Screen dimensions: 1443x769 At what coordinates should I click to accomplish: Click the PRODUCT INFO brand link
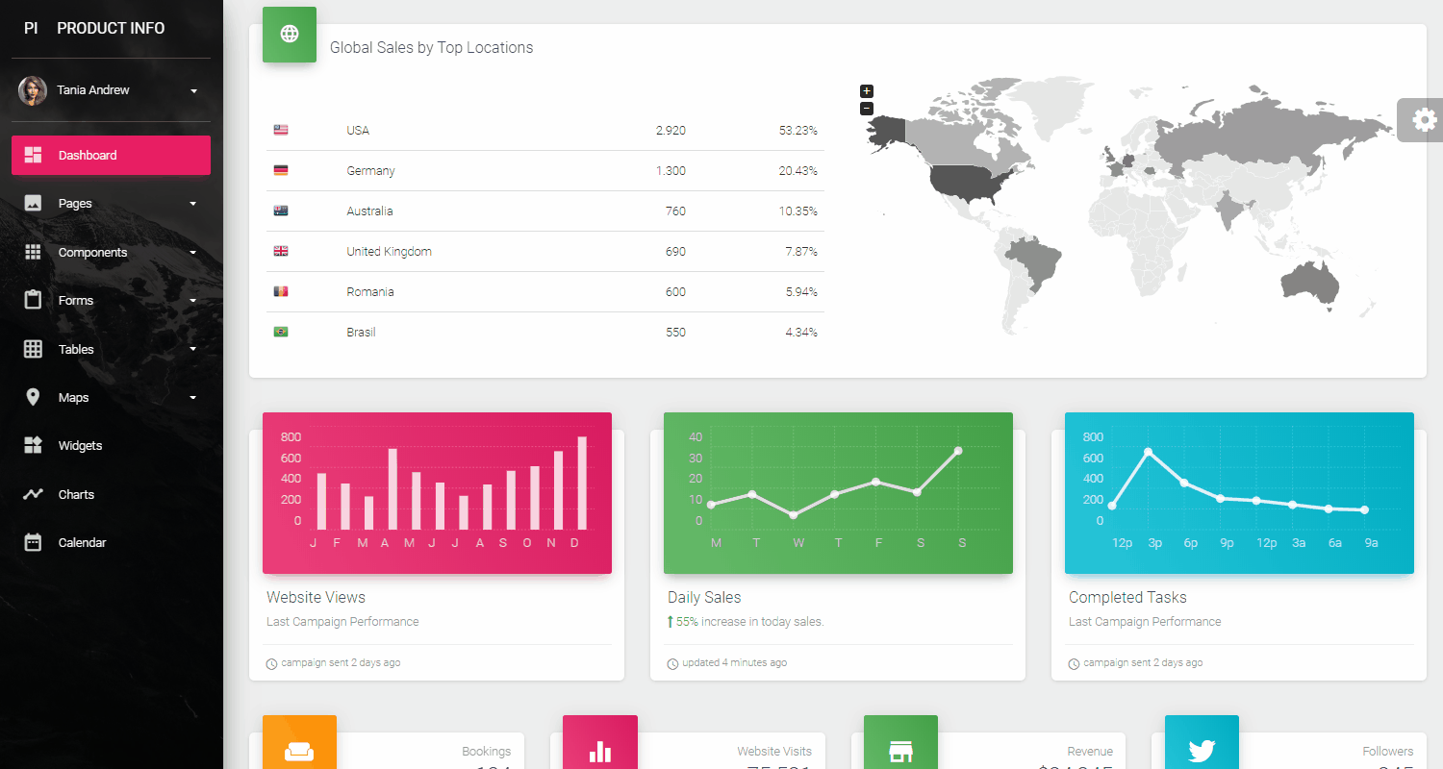111,28
